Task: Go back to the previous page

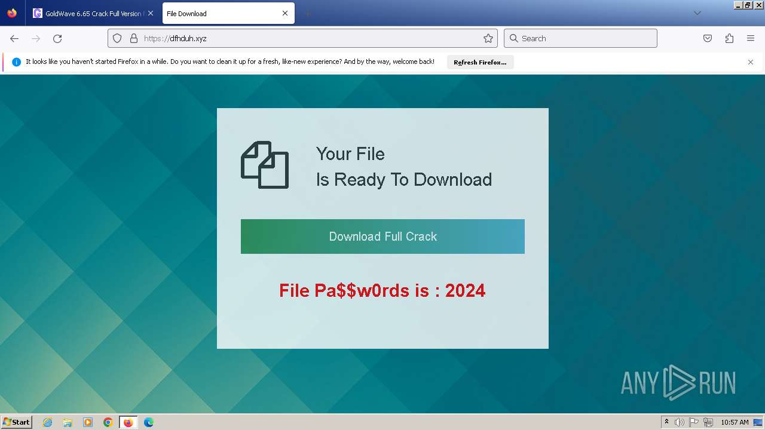Action: coord(14,38)
